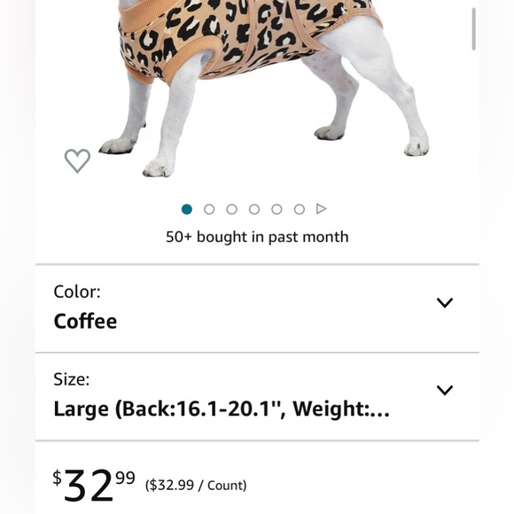Viewport: 514px width, 514px height.
Task: Tap the Color: label
Action: 77,292
